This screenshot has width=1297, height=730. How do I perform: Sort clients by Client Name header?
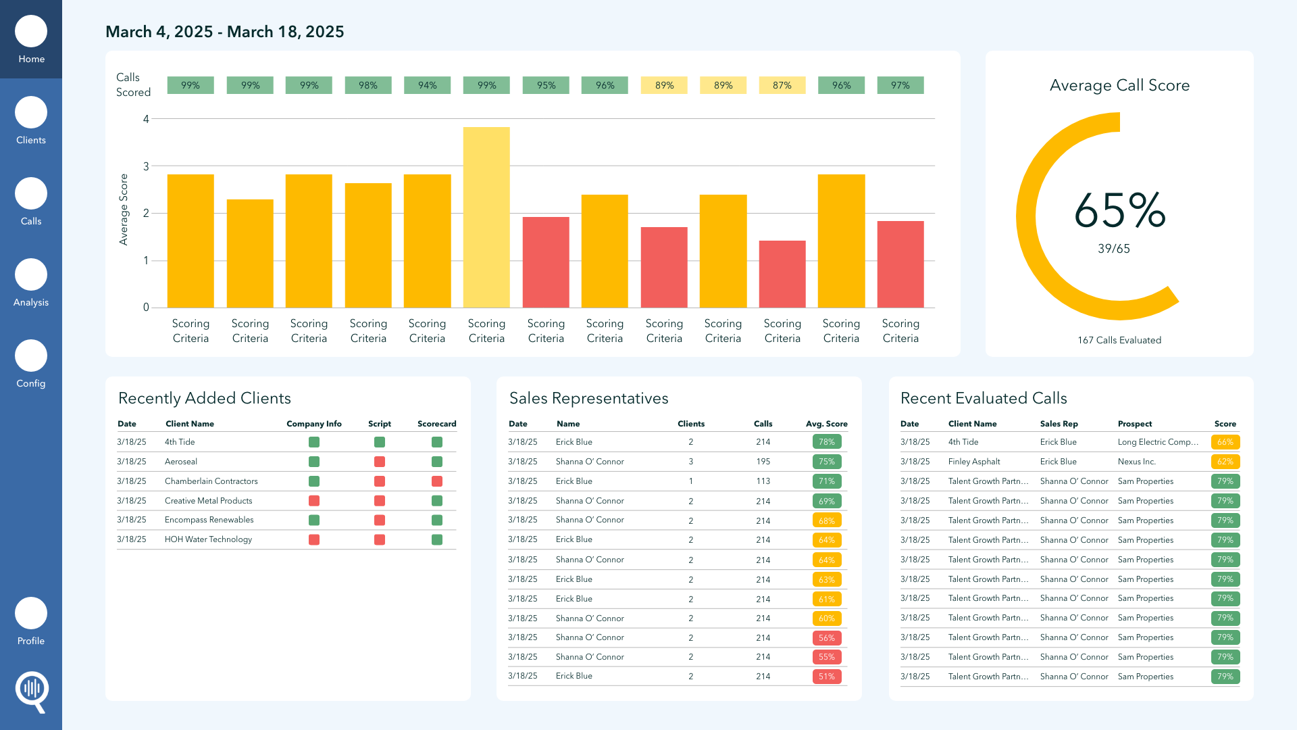[x=190, y=424]
